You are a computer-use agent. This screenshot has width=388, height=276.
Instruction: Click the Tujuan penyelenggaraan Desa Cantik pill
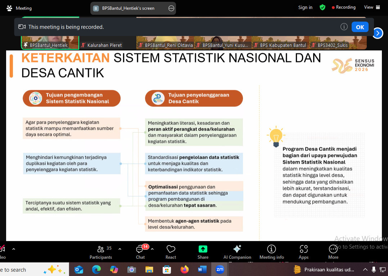pyautogui.click(x=194, y=98)
